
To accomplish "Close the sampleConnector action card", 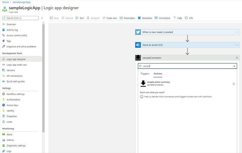I will (237, 58).
